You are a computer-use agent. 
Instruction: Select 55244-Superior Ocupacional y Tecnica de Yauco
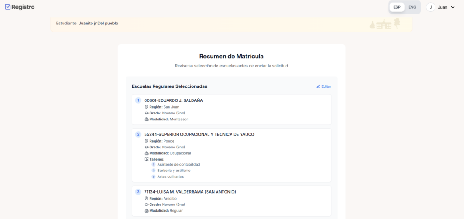click(199, 134)
